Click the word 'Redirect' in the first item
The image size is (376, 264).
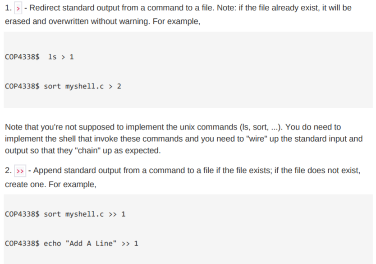(x=45, y=8)
